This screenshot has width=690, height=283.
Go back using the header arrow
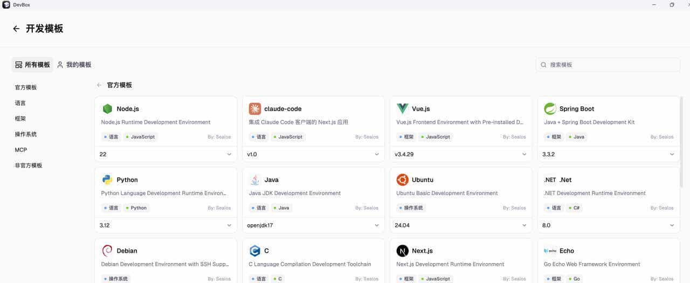coord(16,29)
